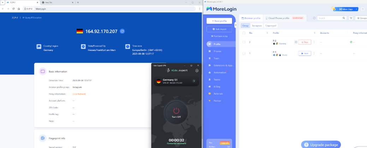367x148 pixels.
Task: Click the New profile button
Action: click(x=219, y=21)
